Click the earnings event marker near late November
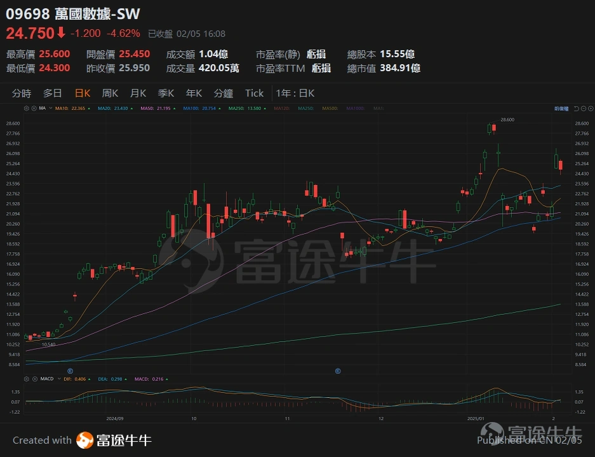 click(x=338, y=371)
